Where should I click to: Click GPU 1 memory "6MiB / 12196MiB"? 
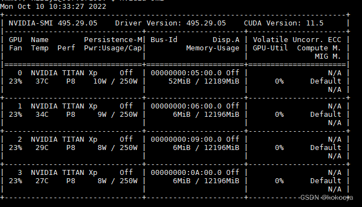pyautogui.click(x=206, y=115)
